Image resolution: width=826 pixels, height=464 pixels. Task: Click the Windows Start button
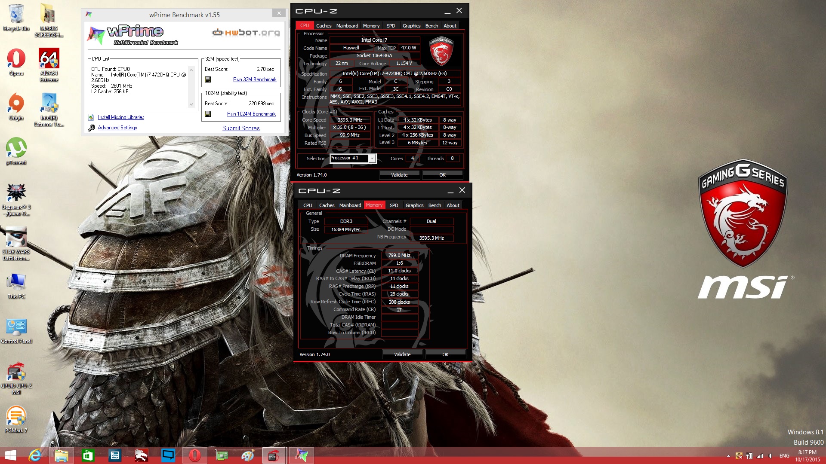pos(10,455)
